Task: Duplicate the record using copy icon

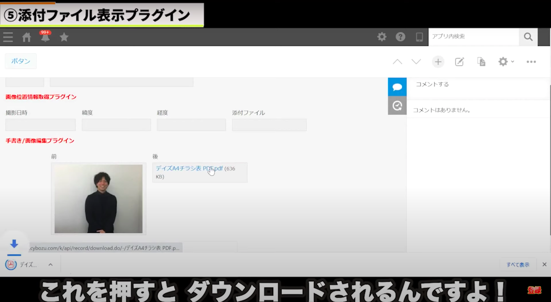Action: coord(481,62)
